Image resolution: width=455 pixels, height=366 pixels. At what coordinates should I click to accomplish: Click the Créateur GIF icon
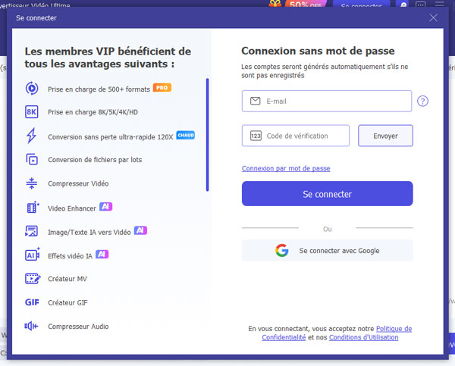pos(32,302)
